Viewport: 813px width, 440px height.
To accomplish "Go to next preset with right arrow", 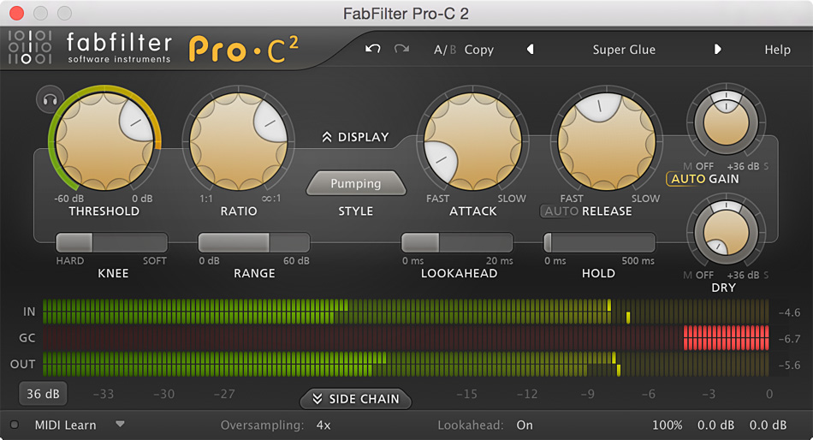I will tap(718, 50).
